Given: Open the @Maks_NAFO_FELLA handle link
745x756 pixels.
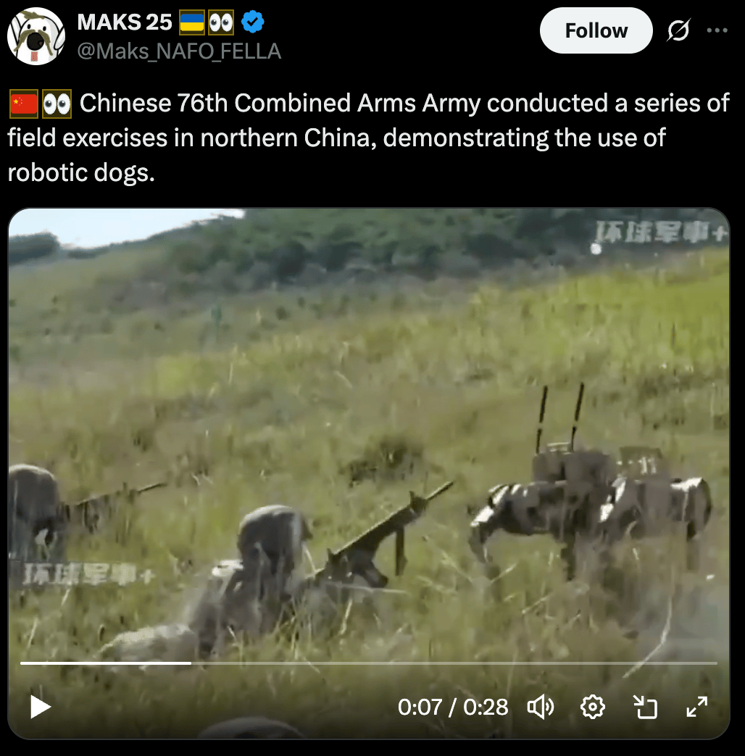Looking at the screenshot, I should (179, 51).
